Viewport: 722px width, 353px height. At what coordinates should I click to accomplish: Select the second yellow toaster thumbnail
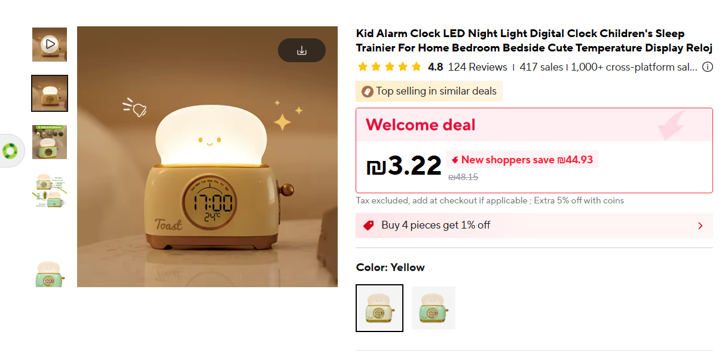pos(50,93)
